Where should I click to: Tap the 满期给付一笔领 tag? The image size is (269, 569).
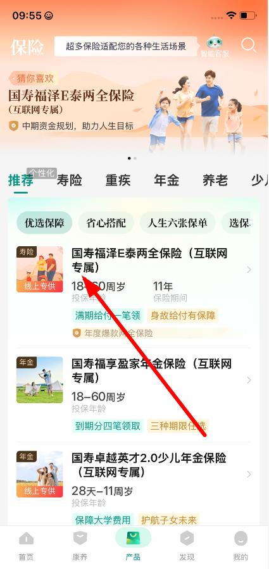(x=108, y=315)
